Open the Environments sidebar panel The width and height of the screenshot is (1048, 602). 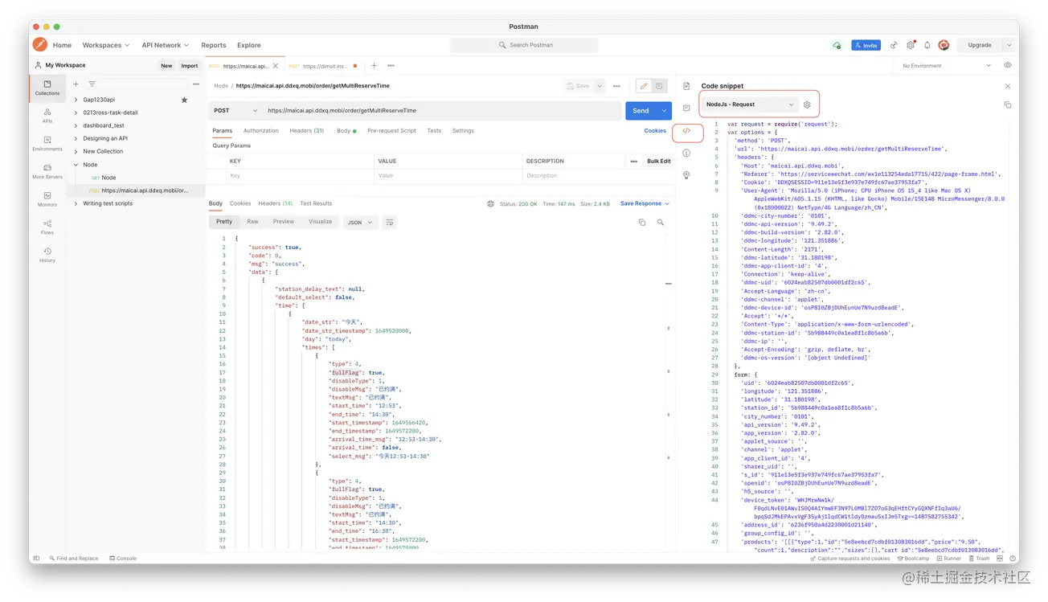[x=47, y=144]
